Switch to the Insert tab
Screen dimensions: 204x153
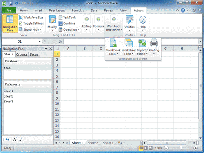tap(38, 11)
